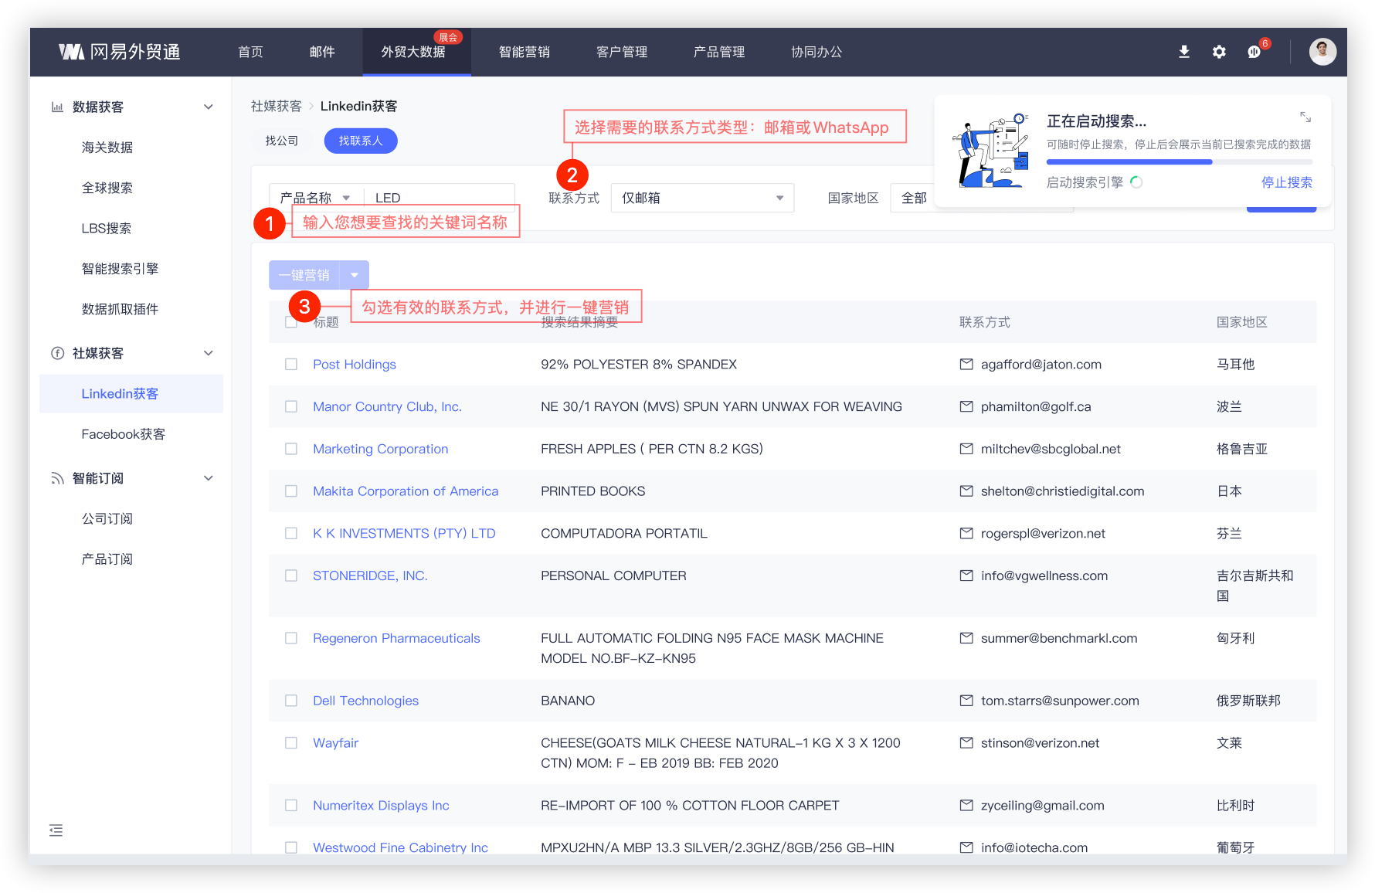Tick the Regeneron Pharmaceuticals checkbox
The image size is (1375, 893).
coord(291,638)
